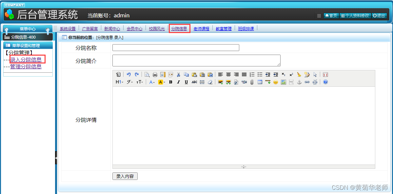Insert a template via template icon
The image size is (393, 194).
coord(163,75)
